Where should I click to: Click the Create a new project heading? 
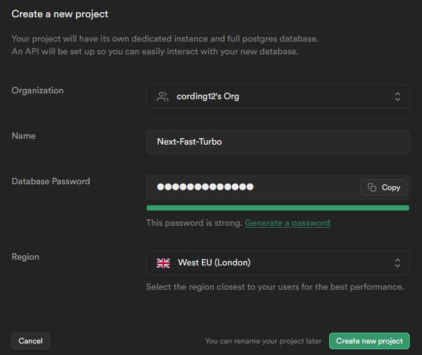coord(60,14)
